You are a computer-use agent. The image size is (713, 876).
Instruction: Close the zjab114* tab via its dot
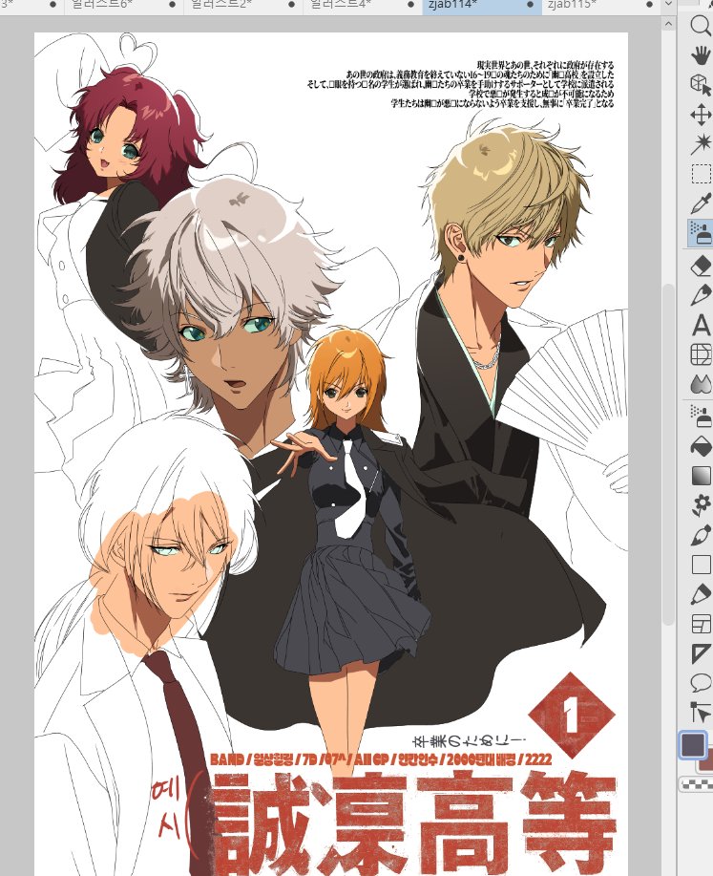[530, 5]
